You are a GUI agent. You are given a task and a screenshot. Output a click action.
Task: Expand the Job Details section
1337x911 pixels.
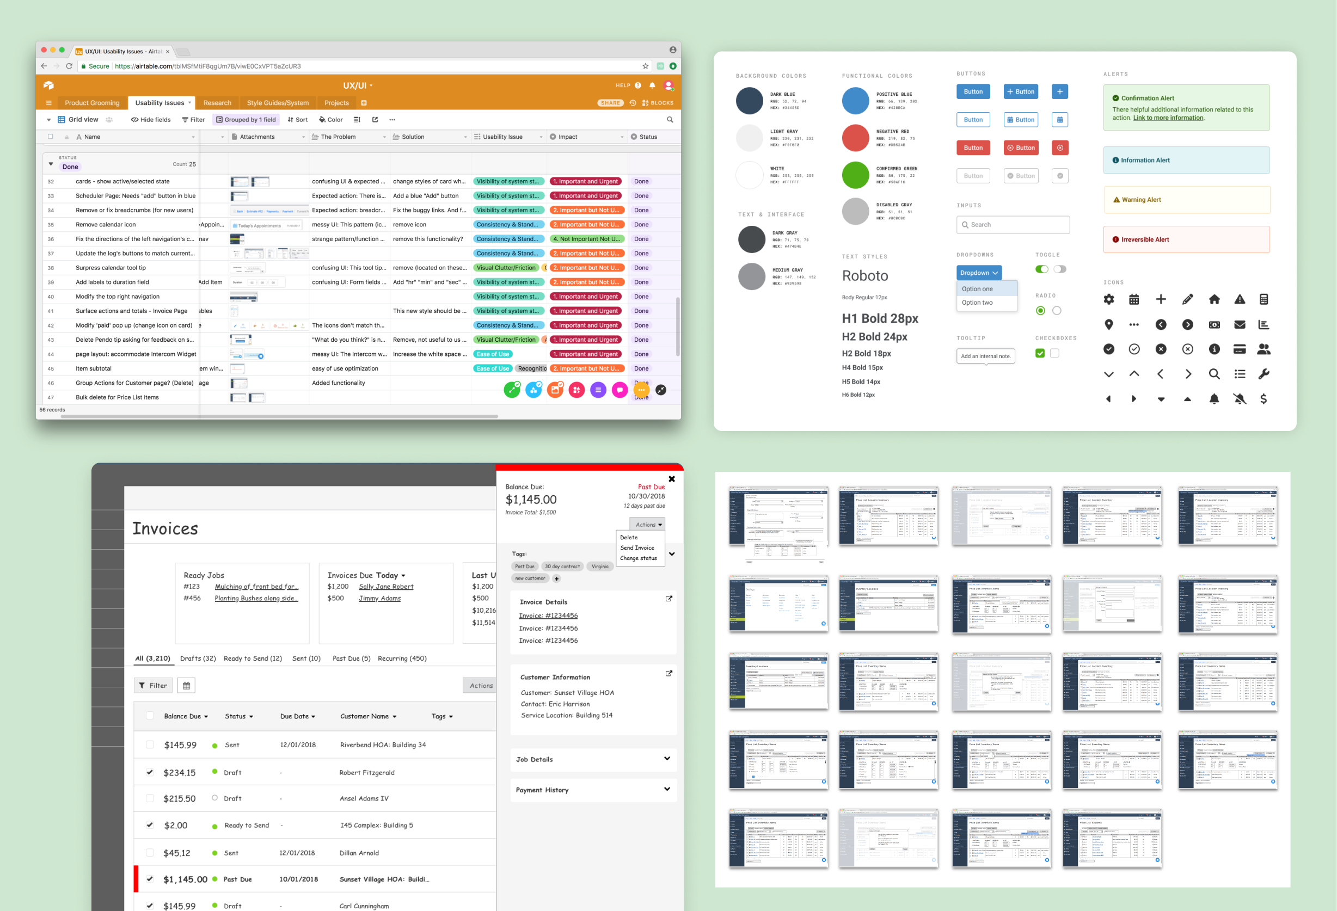coord(667,759)
